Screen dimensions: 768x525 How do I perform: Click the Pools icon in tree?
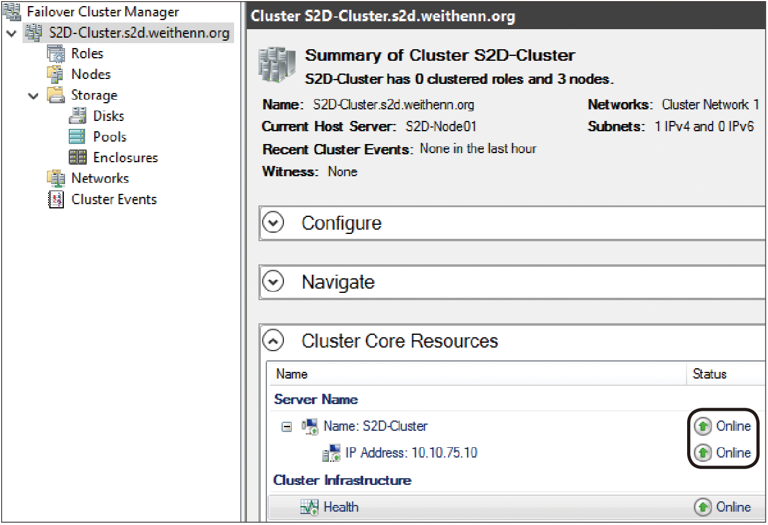pyautogui.click(x=78, y=137)
